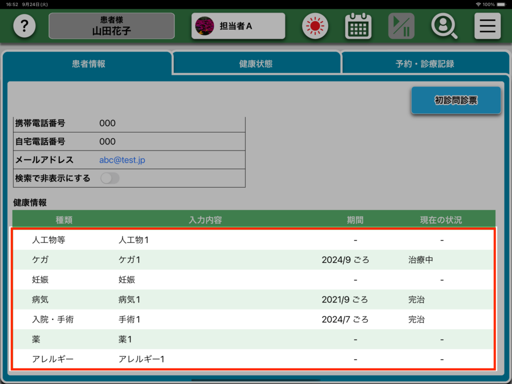The width and height of the screenshot is (512, 384).
Task: Toggle 検索で非表示にする switch
Action: [110, 178]
